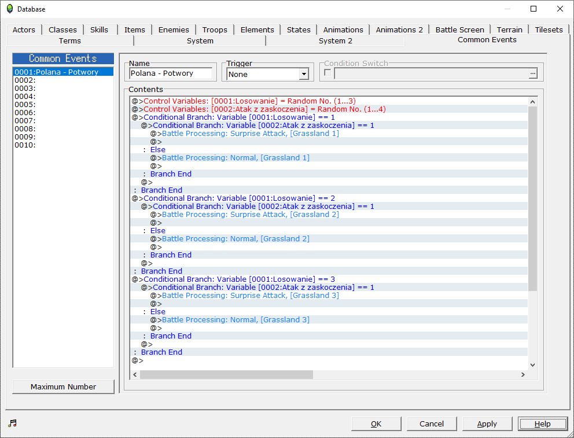Screen dimensions: 574x438
Task: Go to the Enemies tab
Action: click(x=174, y=30)
